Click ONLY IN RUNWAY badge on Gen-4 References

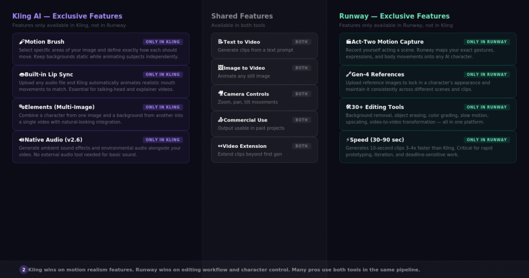pos(487,74)
